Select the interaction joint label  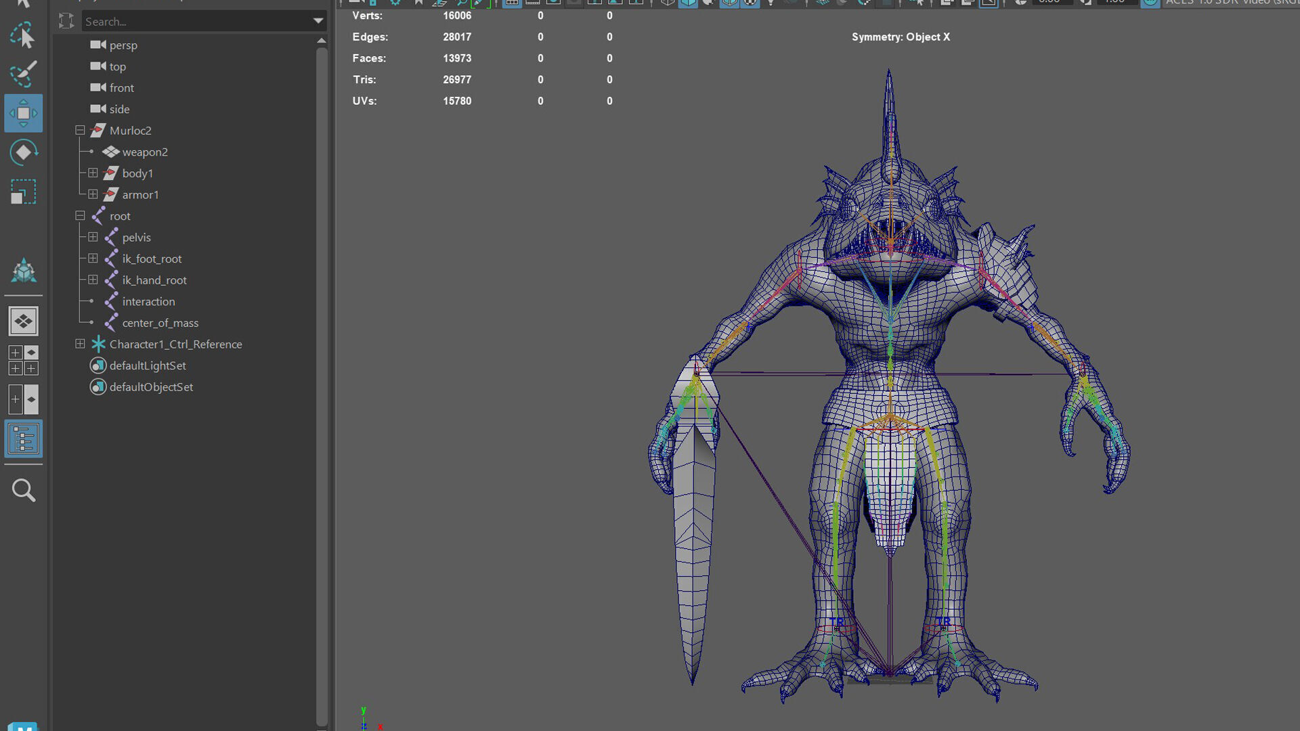(x=148, y=301)
